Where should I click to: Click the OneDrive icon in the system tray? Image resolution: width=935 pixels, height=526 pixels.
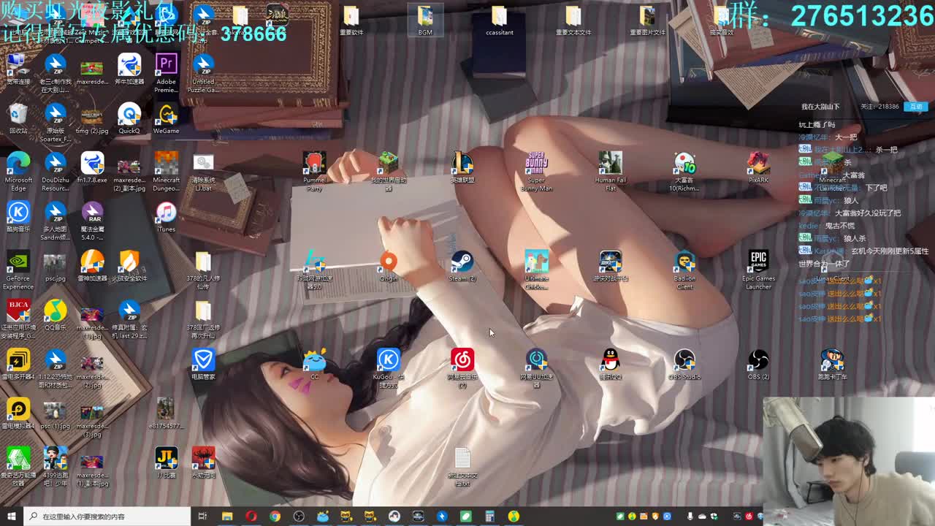[701, 517]
